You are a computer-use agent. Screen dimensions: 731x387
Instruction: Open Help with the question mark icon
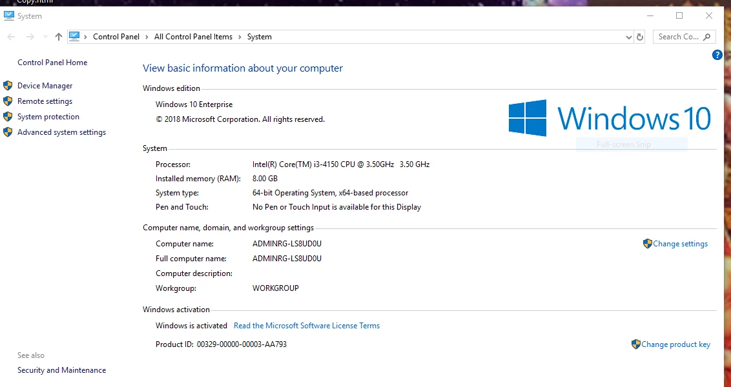(717, 55)
